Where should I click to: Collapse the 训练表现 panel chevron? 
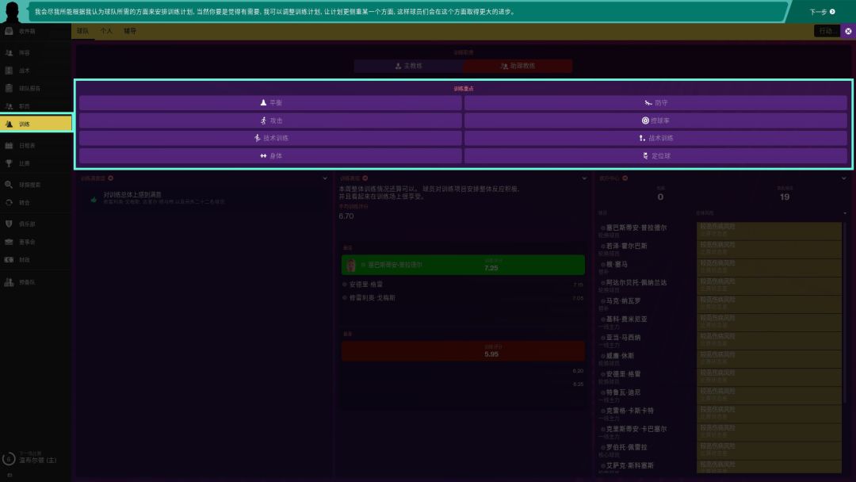(585, 178)
